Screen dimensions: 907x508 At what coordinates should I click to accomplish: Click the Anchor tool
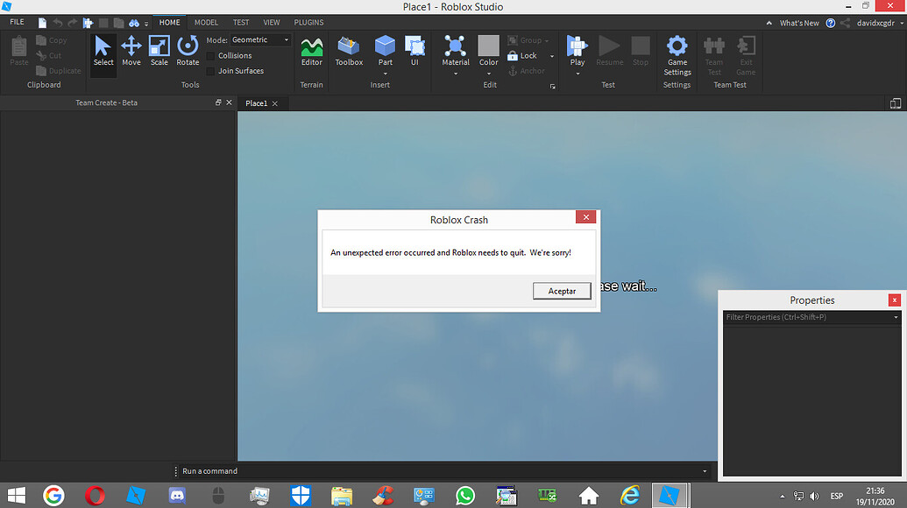coord(527,71)
